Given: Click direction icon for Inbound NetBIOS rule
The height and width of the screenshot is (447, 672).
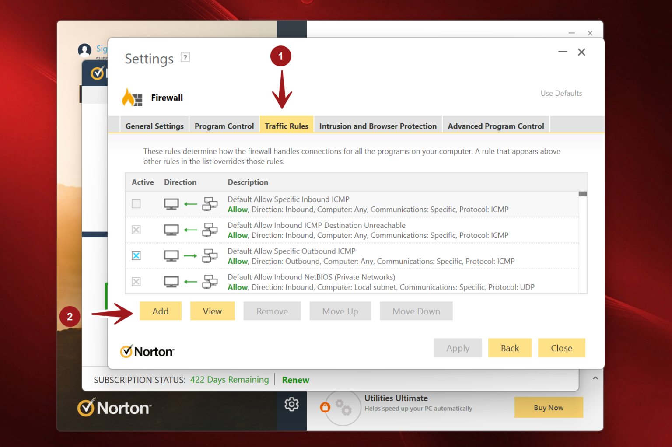Looking at the screenshot, I should 190,282.
